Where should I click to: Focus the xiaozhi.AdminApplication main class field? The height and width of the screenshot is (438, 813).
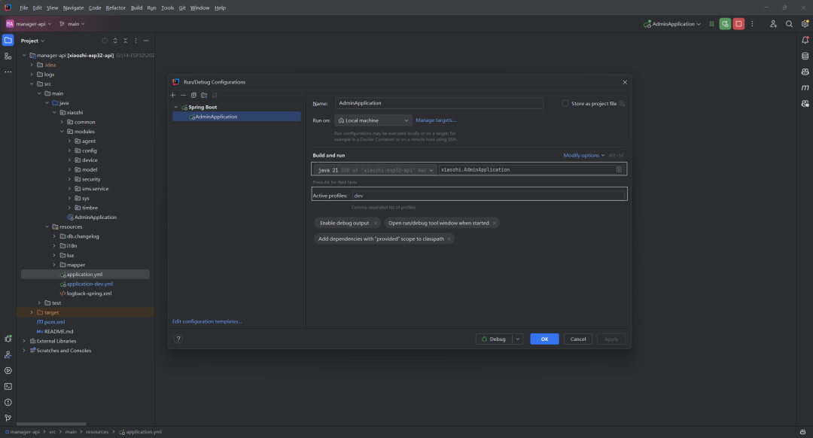531,169
